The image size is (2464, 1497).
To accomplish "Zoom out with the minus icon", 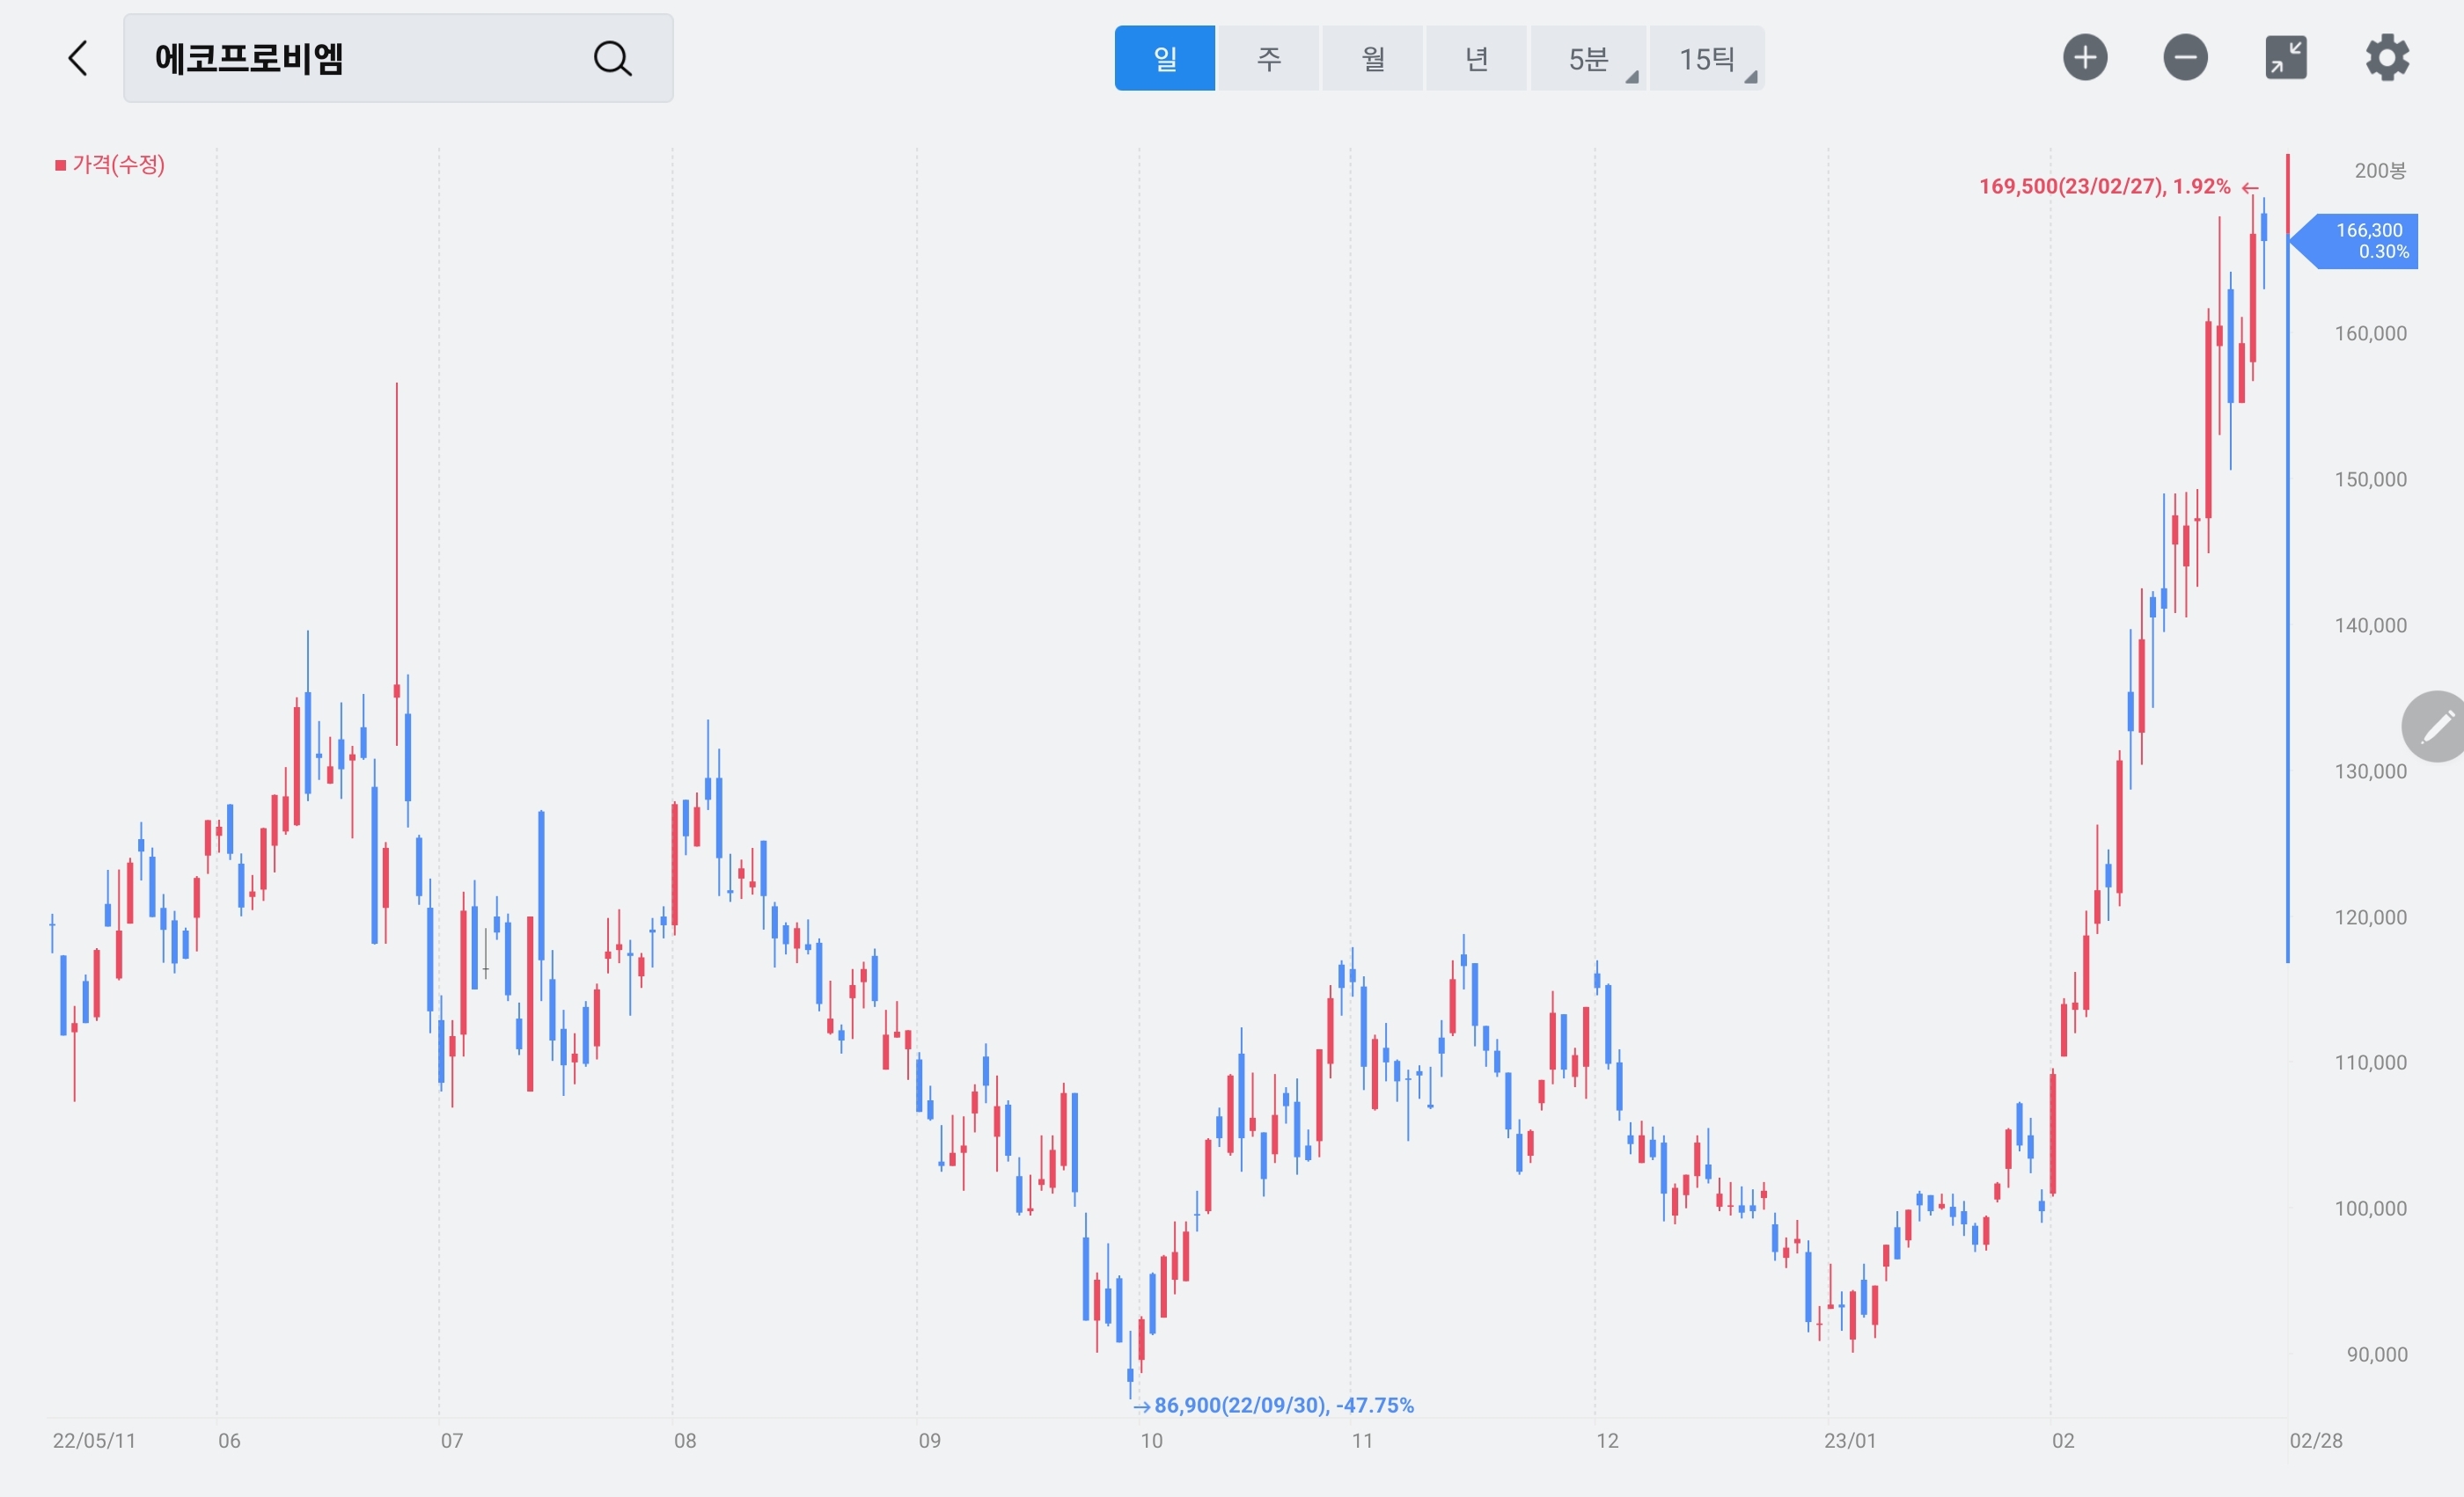I will click(x=2185, y=57).
